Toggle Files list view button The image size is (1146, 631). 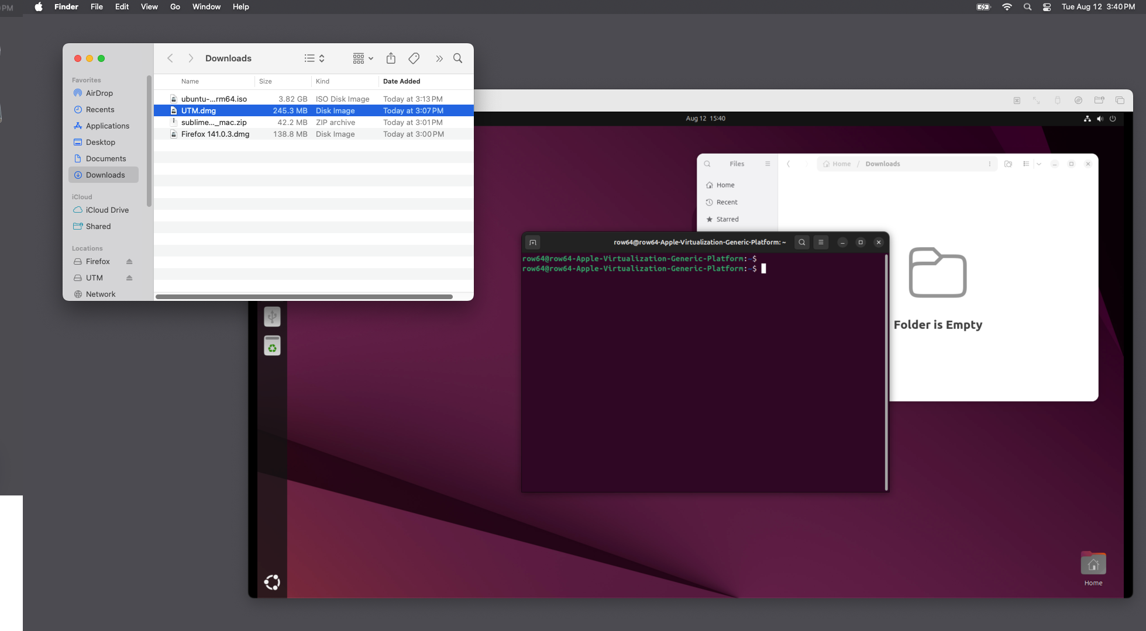(1026, 164)
